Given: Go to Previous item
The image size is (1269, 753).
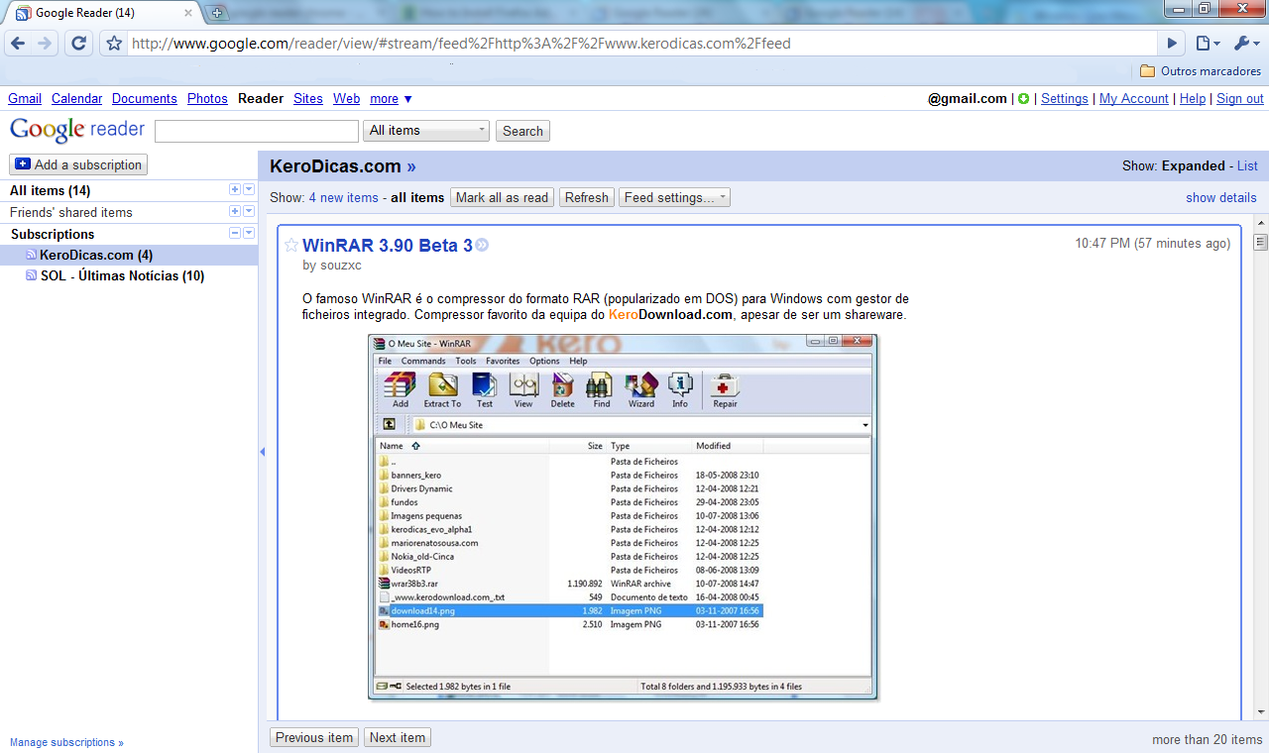Looking at the screenshot, I should pyautogui.click(x=314, y=737).
